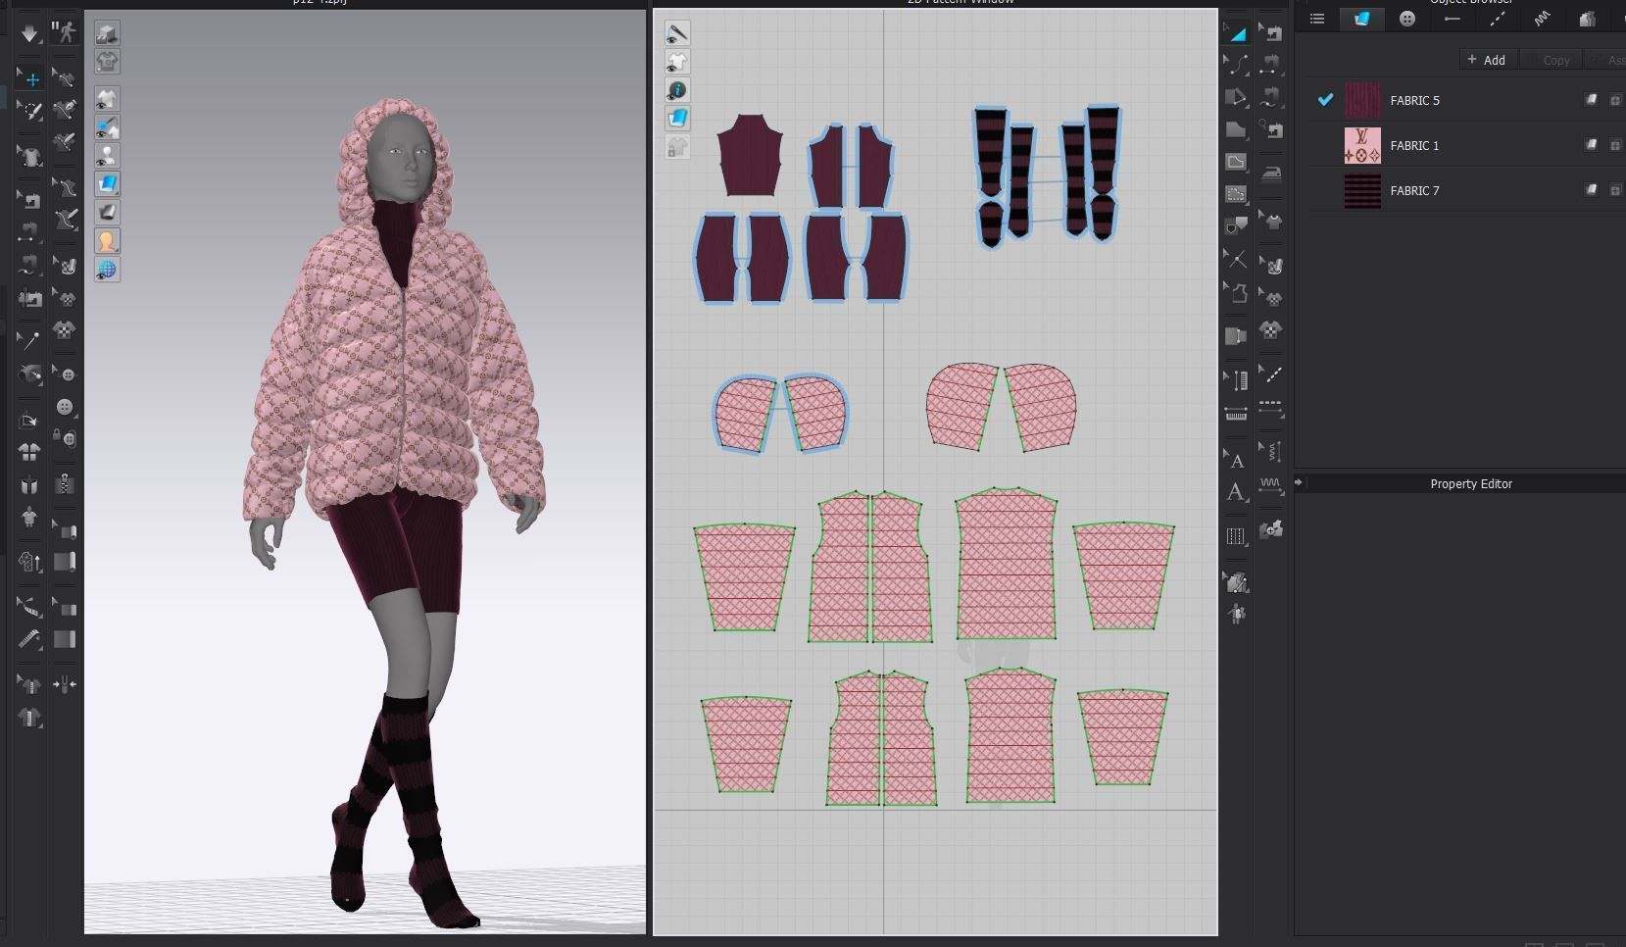The image size is (1626, 947).
Task: Choose the button tool icon
Action: click(x=65, y=407)
